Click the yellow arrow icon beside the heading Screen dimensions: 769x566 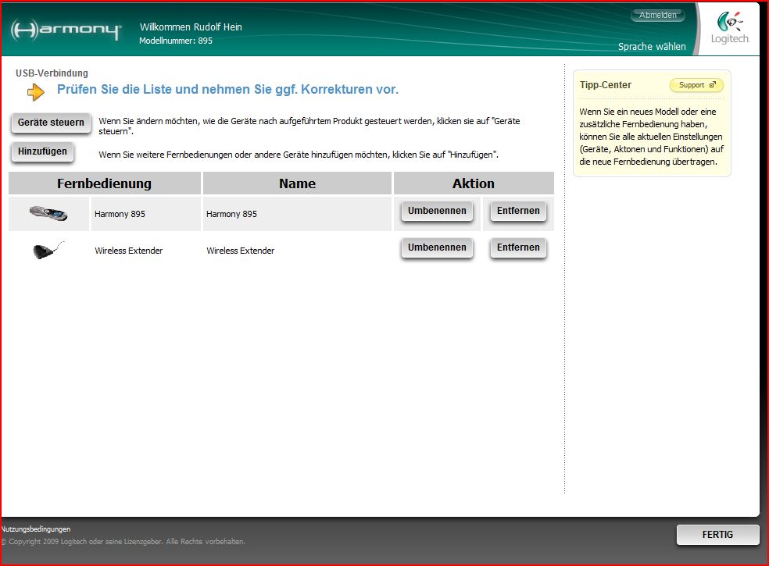pyautogui.click(x=36, y=92)
